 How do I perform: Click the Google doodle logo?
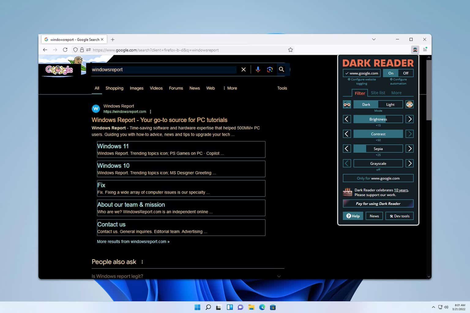(x=60, y=70)
